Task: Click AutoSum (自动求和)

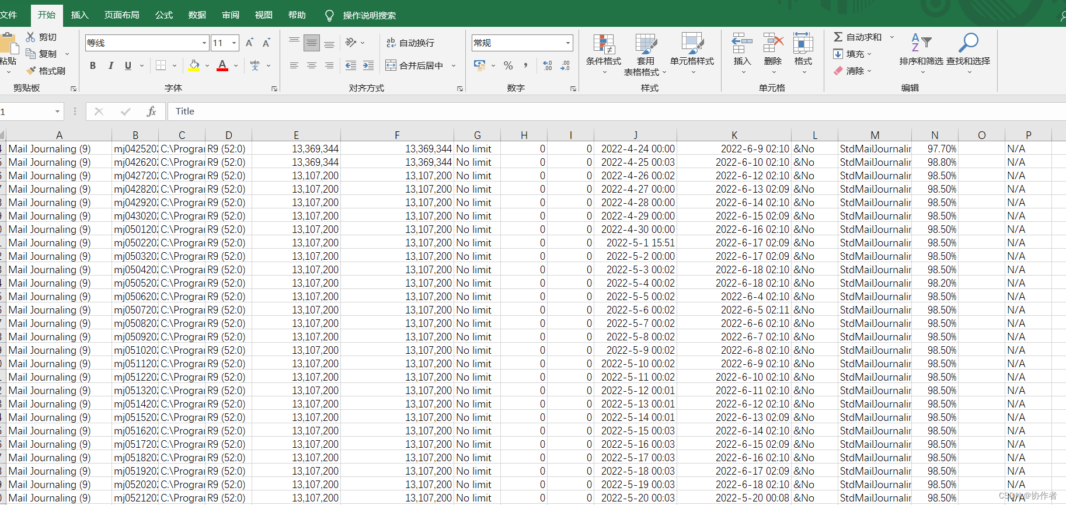Action: coord(858,37)
